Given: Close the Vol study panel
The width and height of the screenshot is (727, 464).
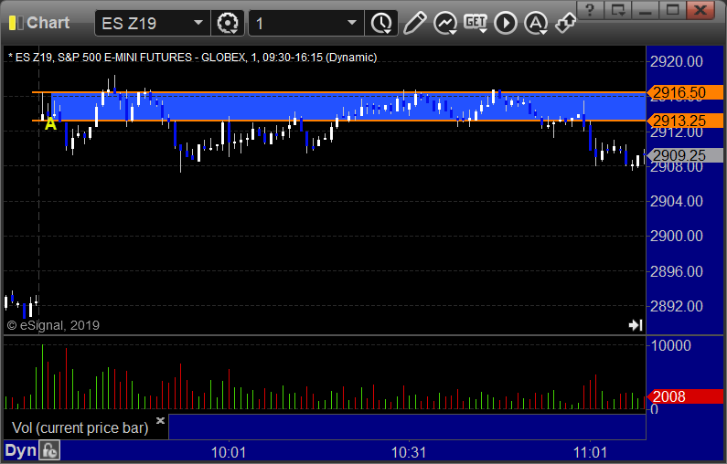Looking at the screenshot, I should point(160,420).
